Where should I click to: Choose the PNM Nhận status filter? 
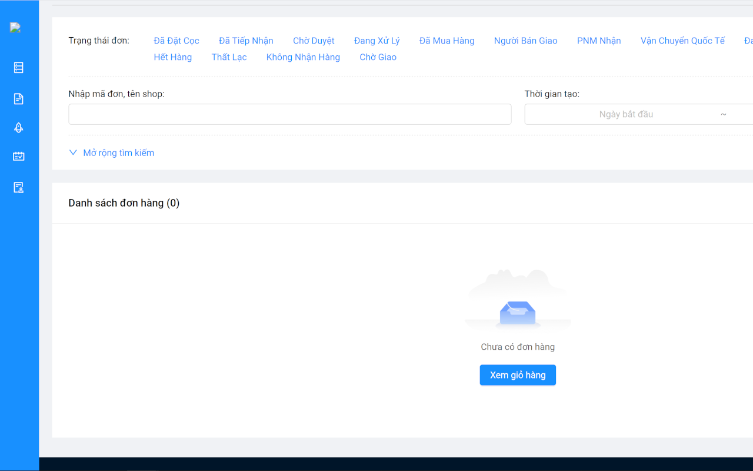599,41
